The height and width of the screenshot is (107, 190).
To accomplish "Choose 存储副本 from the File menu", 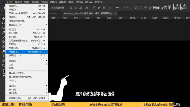I will 27,52.
